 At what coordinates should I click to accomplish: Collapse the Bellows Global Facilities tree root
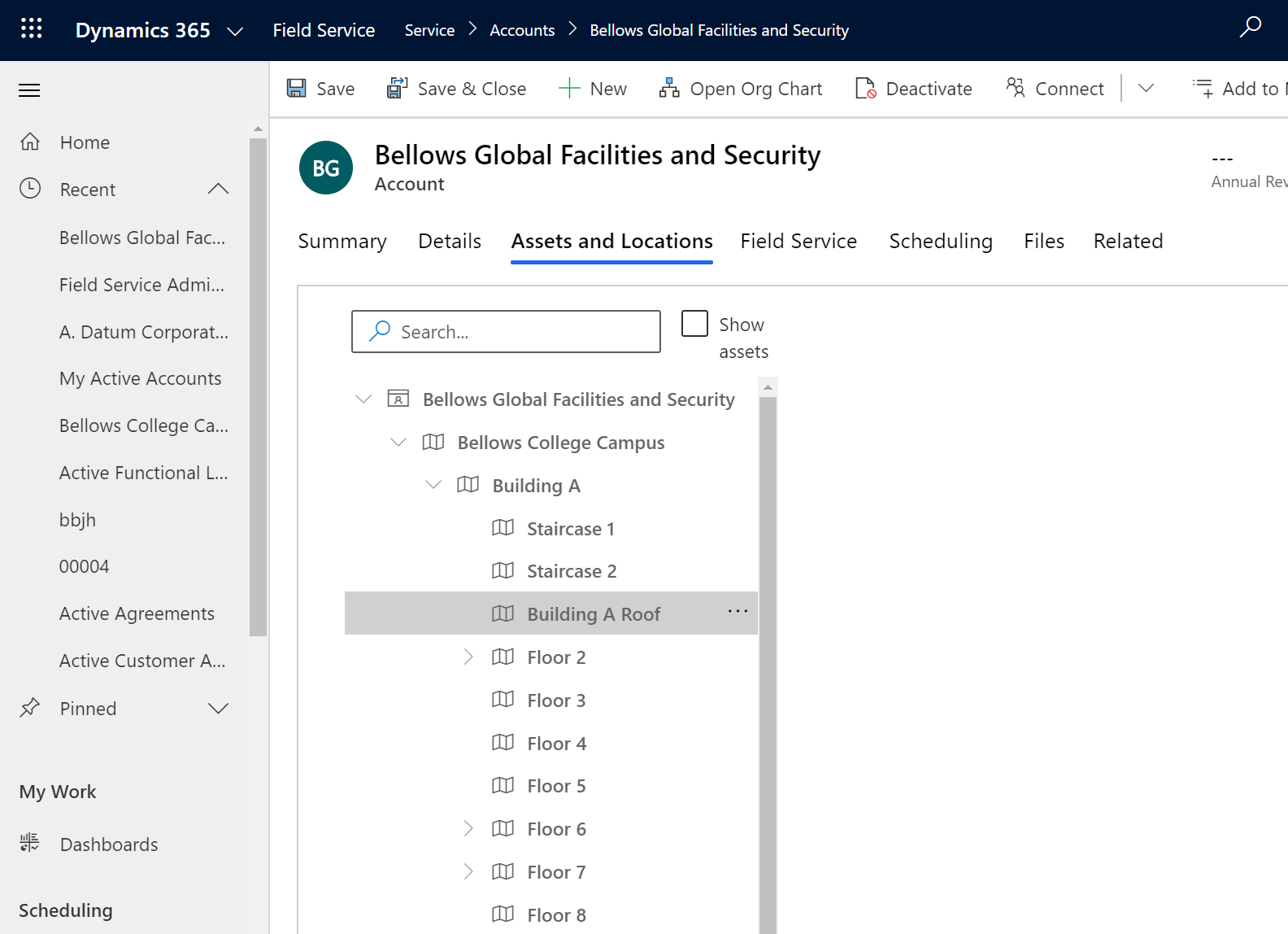(x=363, y=399)
